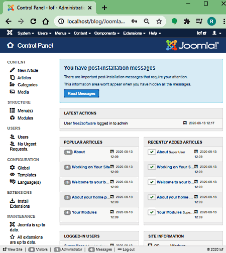Image resolution: width=226 pixels, height=253 pixels.
Task: Click the browser home icon
Action: tap(46, 21)
